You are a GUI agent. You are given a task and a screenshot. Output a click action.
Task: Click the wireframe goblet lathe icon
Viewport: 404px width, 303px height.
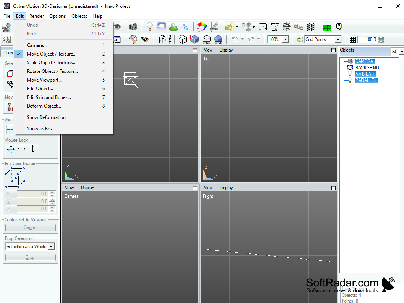pos(275,27)
